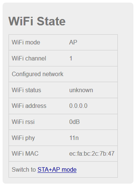
Task: Click the WiFi rssi label
Action: 23,122
